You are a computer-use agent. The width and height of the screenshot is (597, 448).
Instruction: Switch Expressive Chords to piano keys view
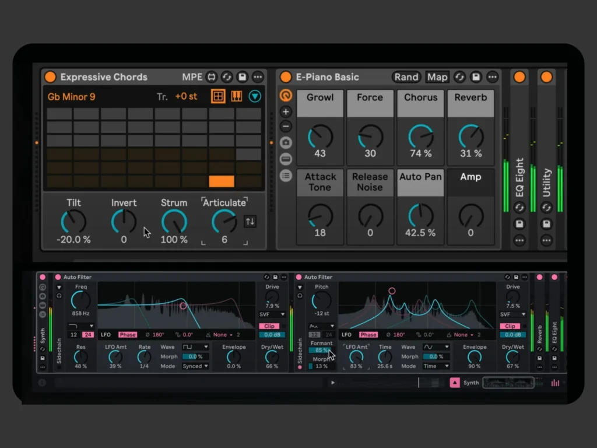click(x=237, y=96)
